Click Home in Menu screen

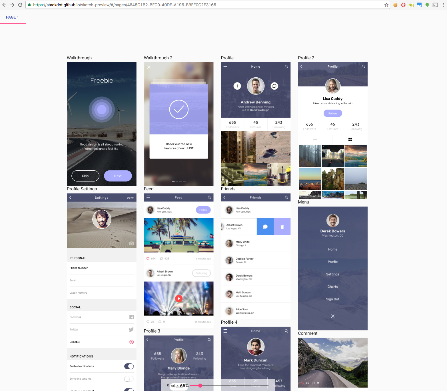pyautogui.click(x=333, y=249)
